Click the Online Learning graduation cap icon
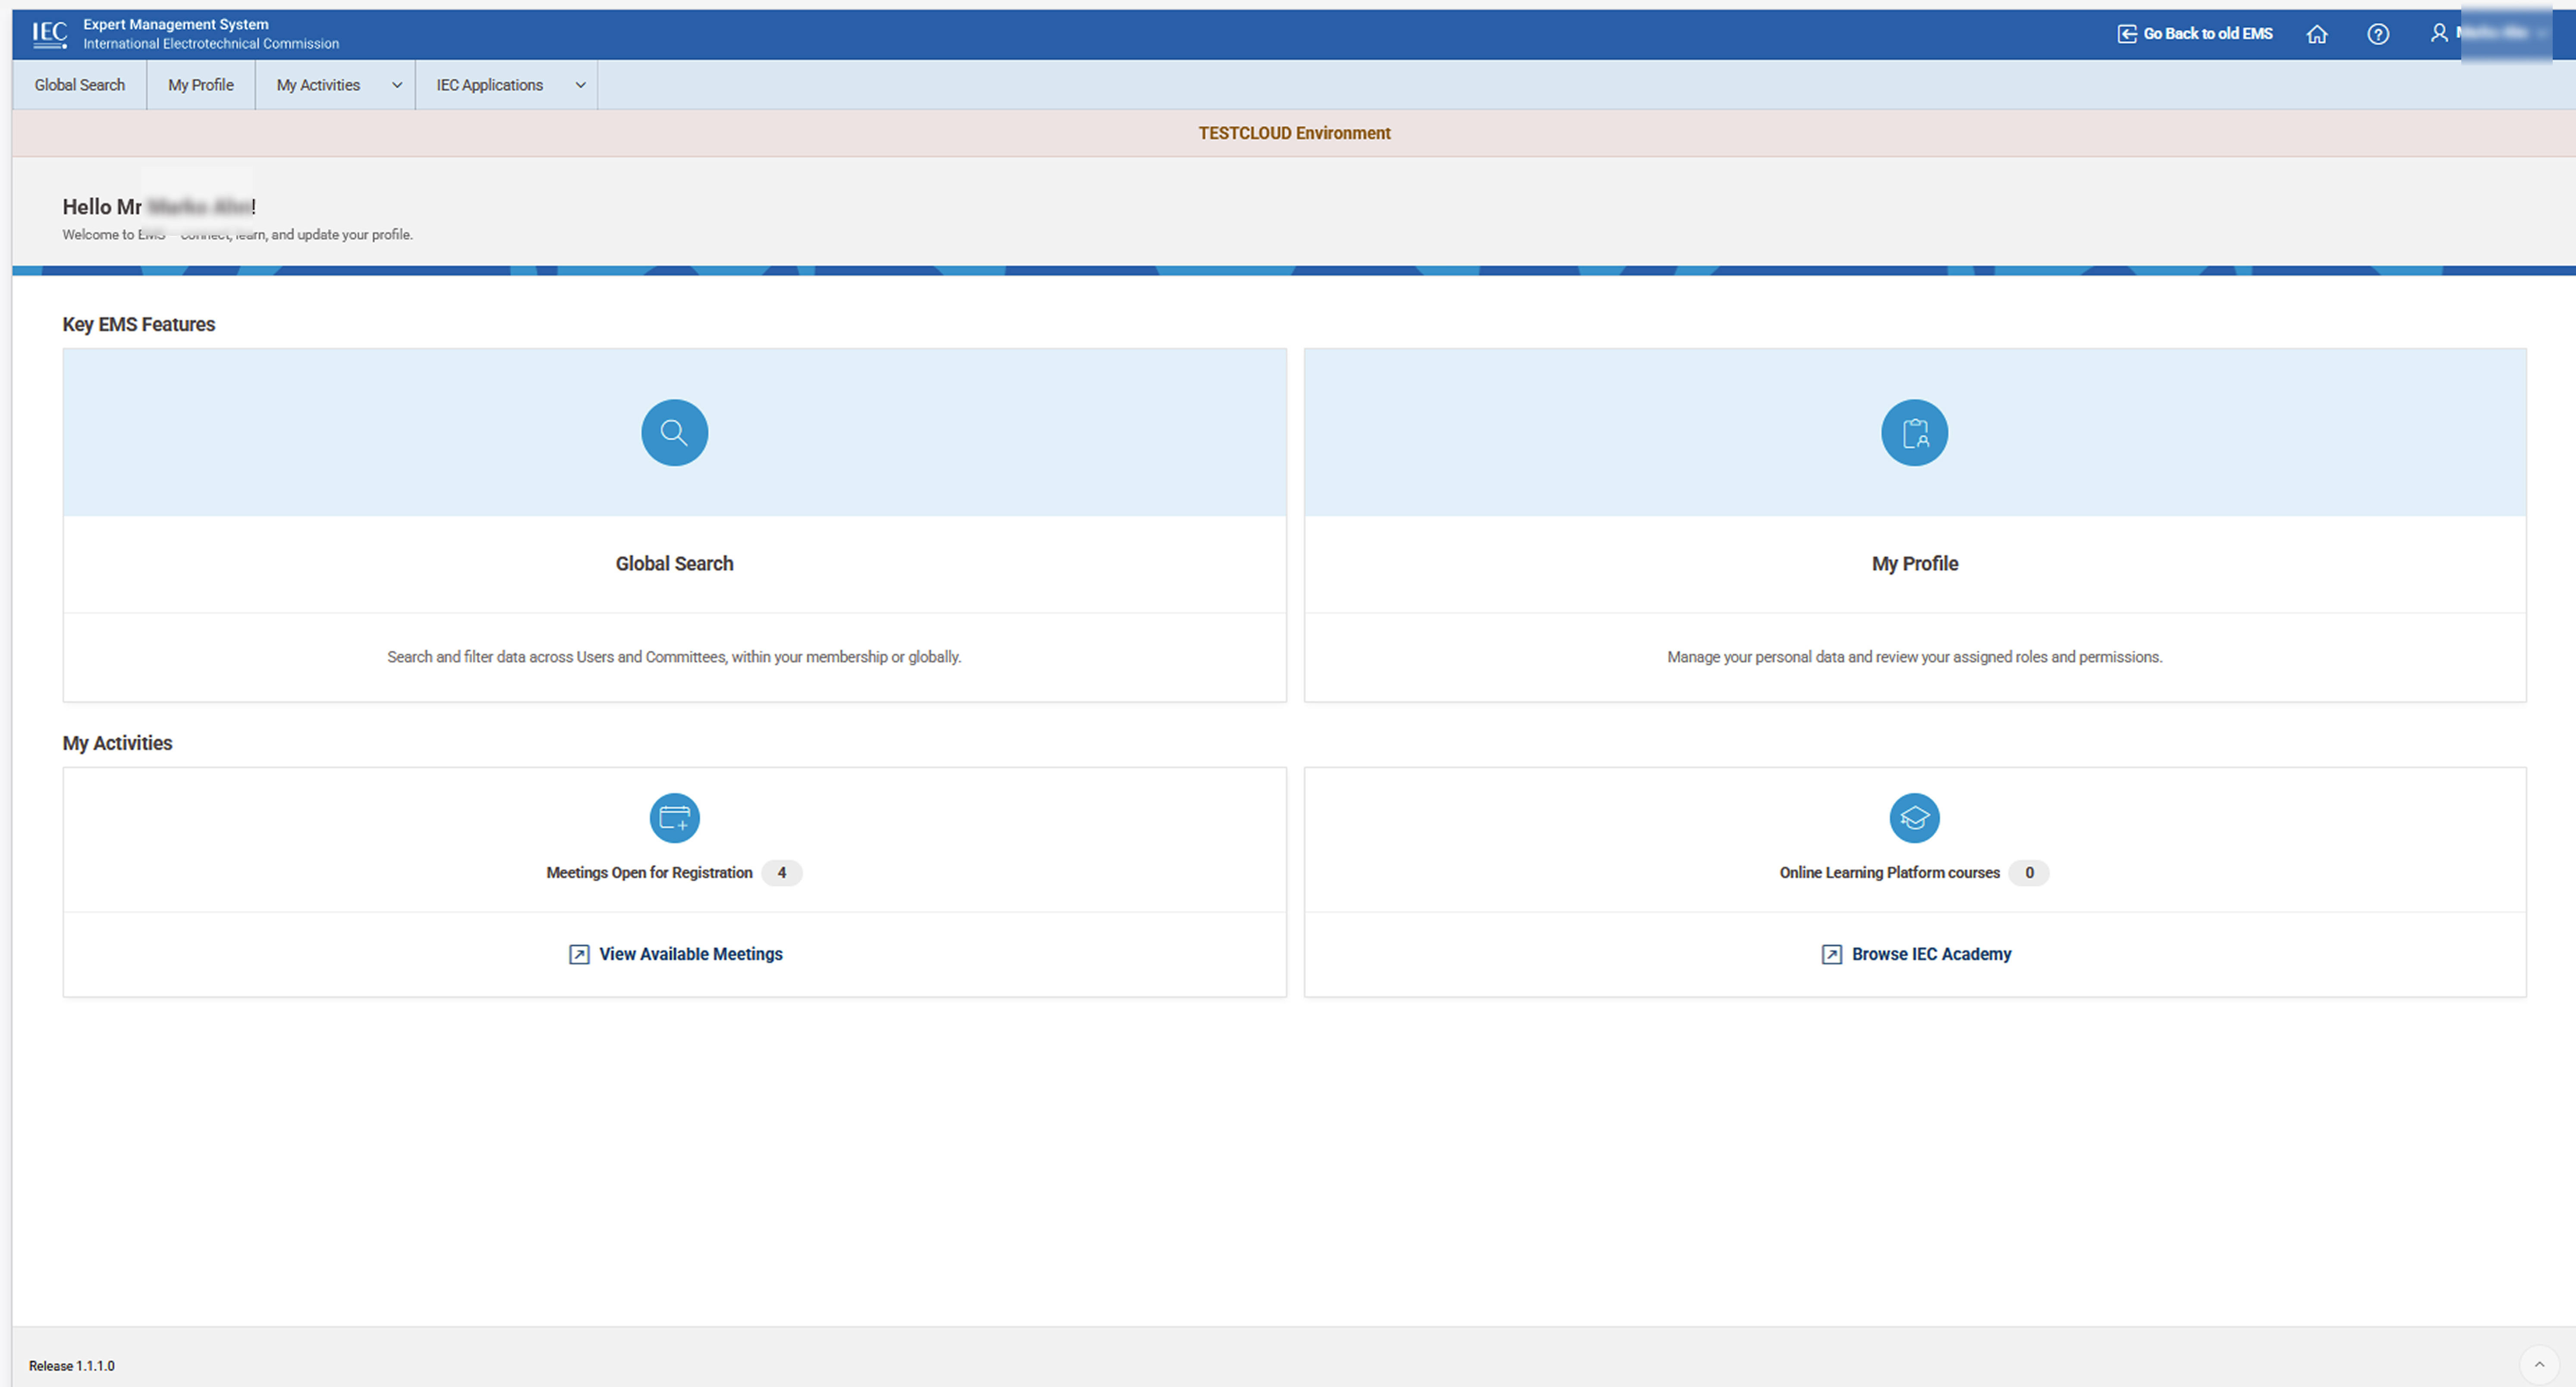 pyautogui.click(x=1914, y=817)
